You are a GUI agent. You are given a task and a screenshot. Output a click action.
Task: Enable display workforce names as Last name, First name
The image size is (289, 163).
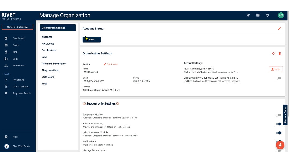click(x=279, y=77)
